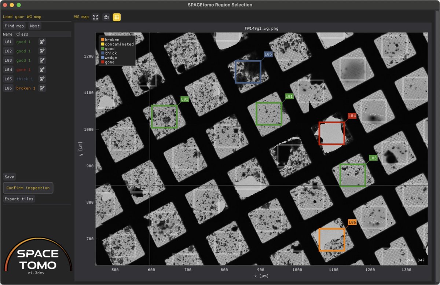The width and height of the screenshot is (440, 285).
Task: Click the camera snapshot icon
Action: 106,17
